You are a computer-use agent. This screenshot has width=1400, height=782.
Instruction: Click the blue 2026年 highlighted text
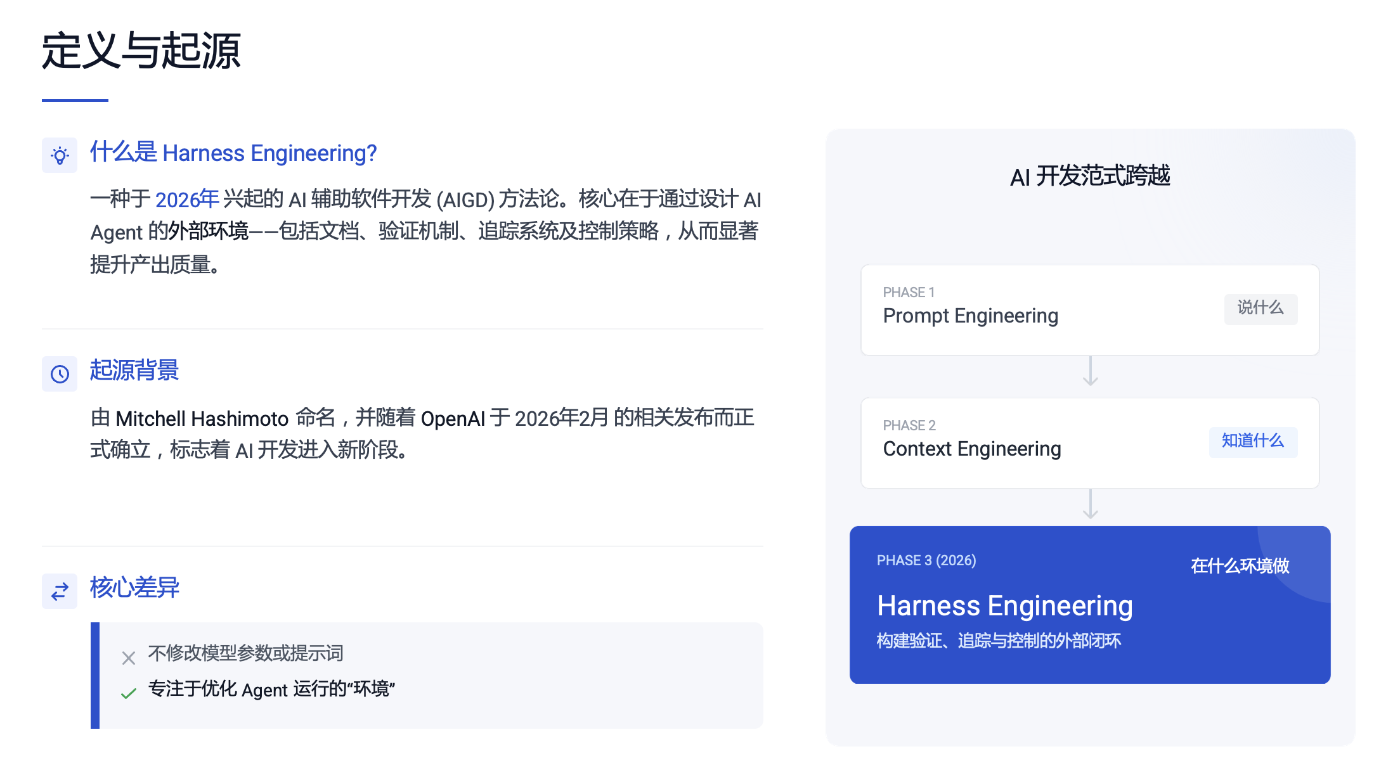tap(187, 200)
